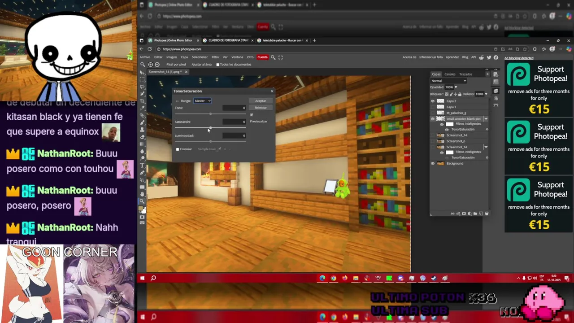Select the Lasso tool
Screen dimensions: 574x323
click(142, 87)
